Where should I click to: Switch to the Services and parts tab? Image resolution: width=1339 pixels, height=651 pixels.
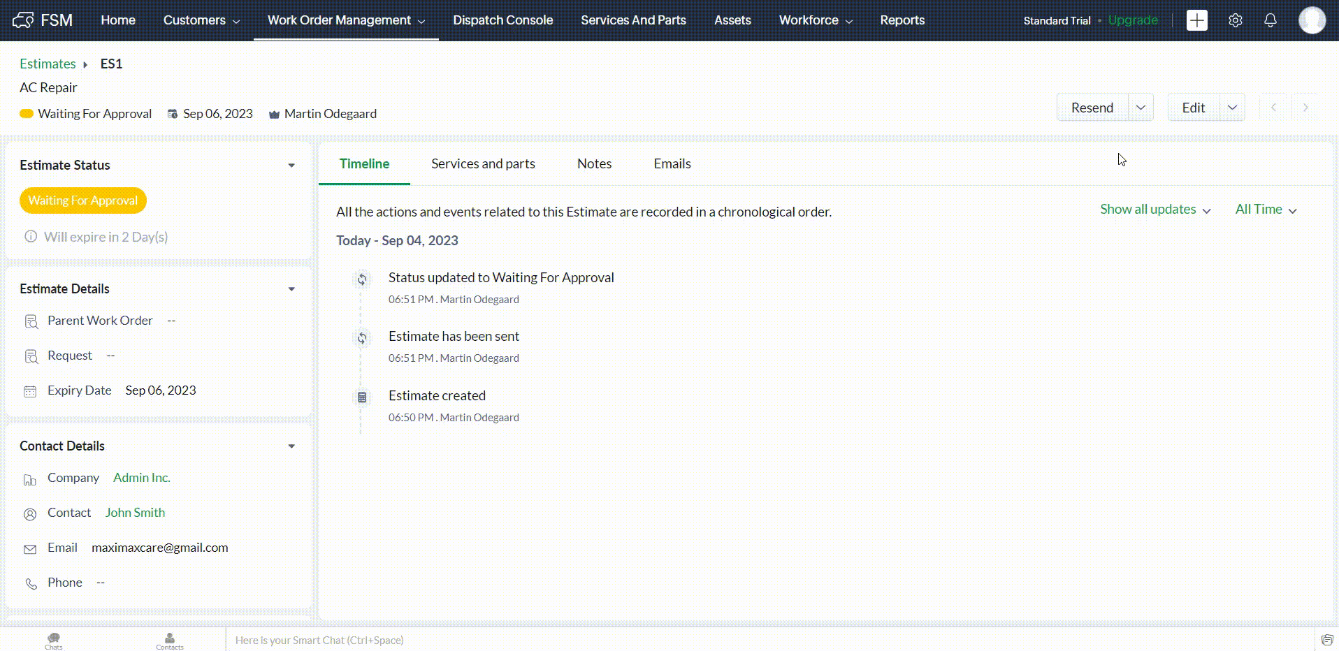[x=483, y=163]
